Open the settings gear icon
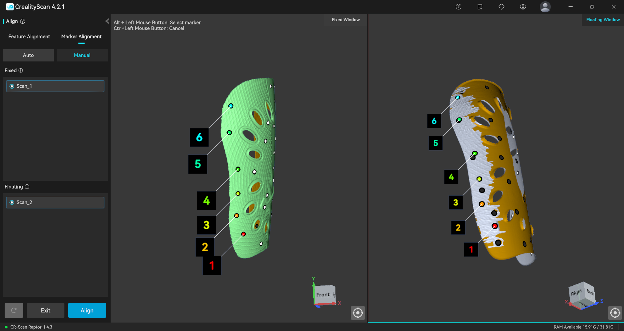 pos(523,7)
